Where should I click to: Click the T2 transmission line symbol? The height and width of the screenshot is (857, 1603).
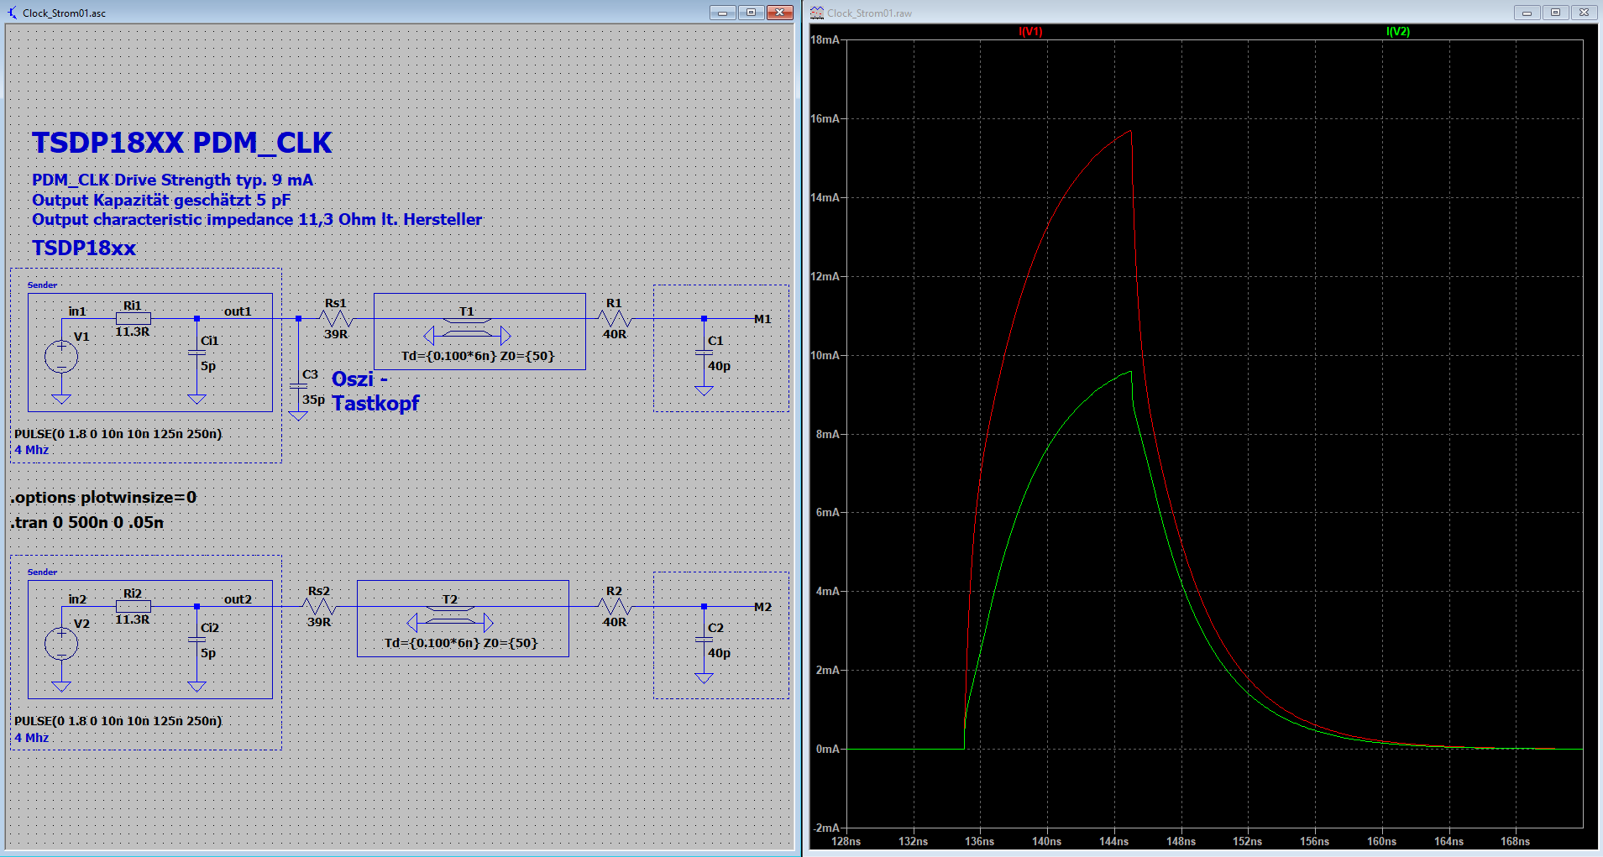click(451, 622)
